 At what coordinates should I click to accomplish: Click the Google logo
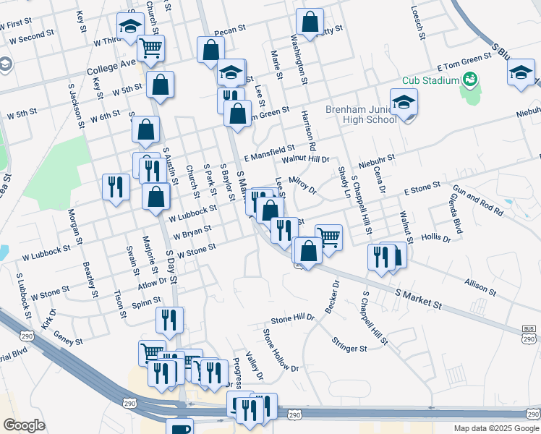point(24,425)
